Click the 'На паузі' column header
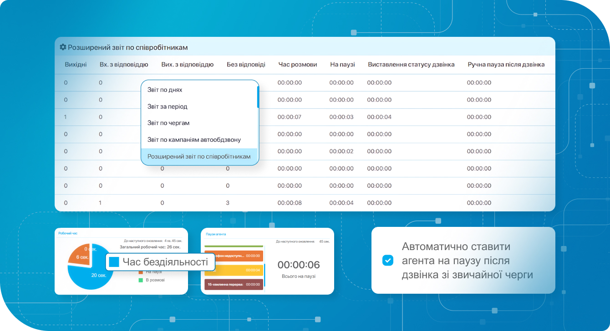This screenshot has height=331, width=610. click(x=342, y=65)
